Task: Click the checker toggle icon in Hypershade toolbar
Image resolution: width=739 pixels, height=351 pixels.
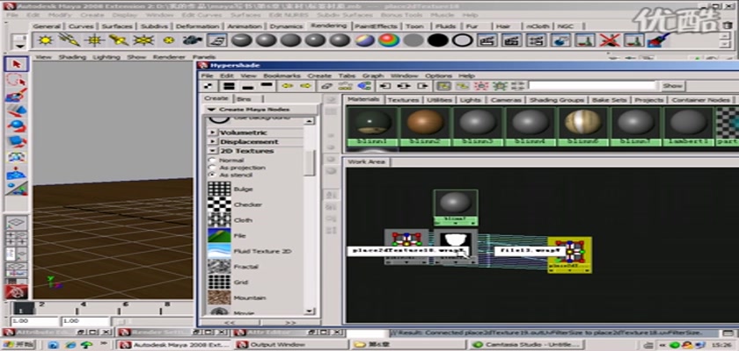Action: [209, 86]
